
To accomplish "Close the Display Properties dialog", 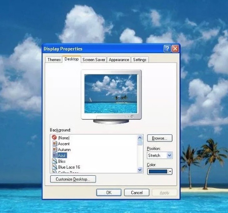I will 175,49.
